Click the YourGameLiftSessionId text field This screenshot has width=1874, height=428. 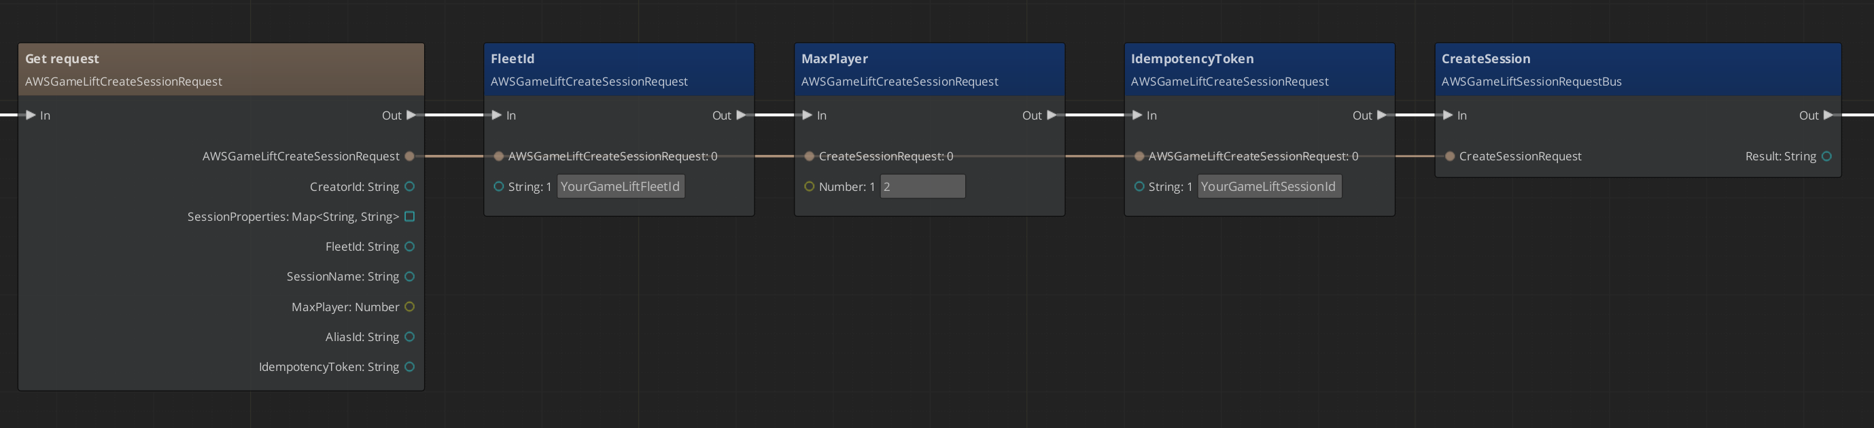pyautogui.click(x=1269, y=187)
